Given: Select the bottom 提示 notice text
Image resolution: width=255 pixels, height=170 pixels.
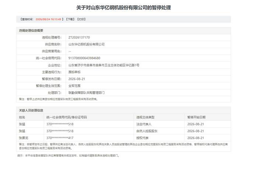Looking at the screenshot, I should click(69, 156).
